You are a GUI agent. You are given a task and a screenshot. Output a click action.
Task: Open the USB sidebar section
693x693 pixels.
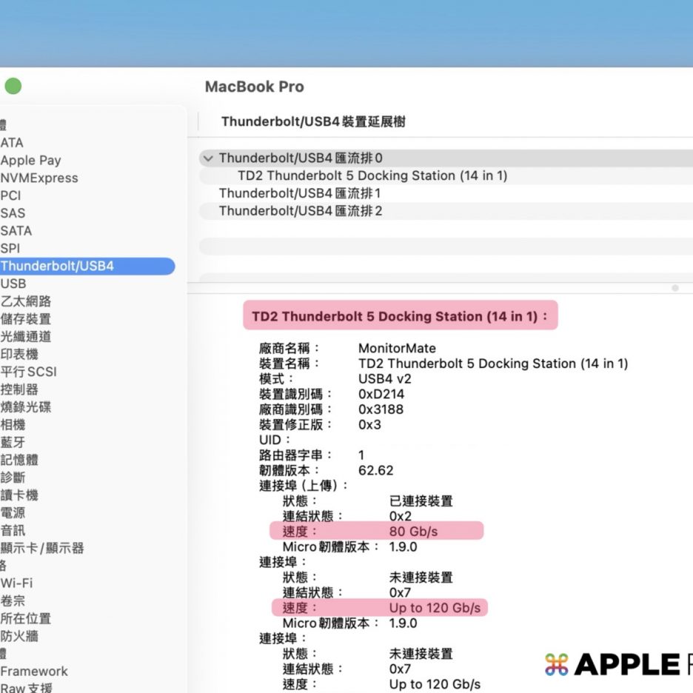(x=13, y=284)
